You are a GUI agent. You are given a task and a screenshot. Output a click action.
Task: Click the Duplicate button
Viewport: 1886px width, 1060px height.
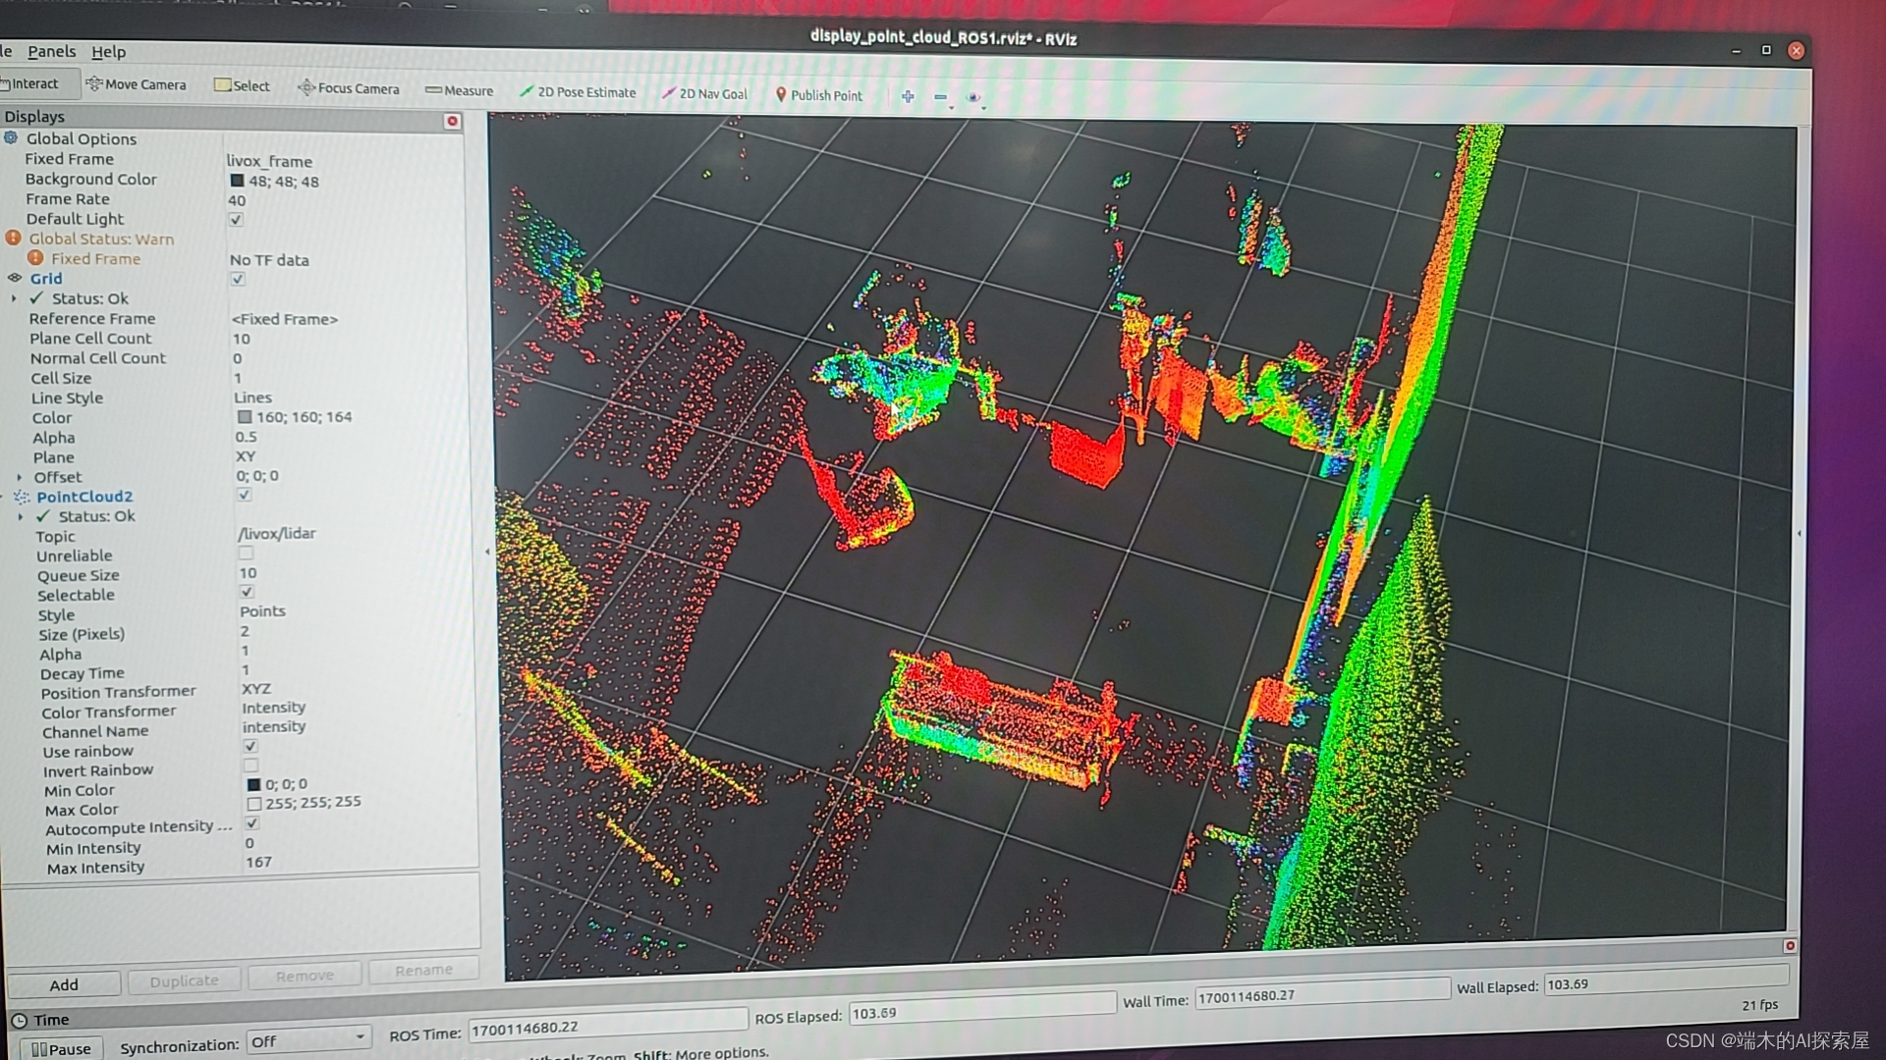pos(184,980)
